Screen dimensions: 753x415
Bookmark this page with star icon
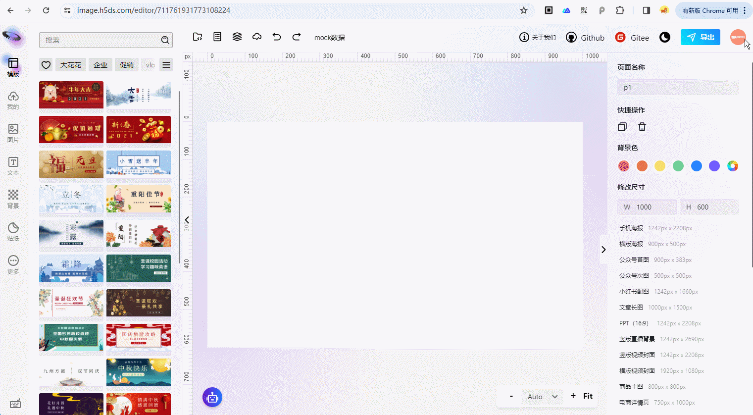click(x=524, y=10)
